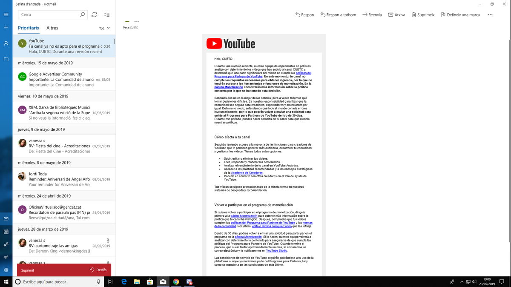The image size is (511, 287).
Task: Open Task View on taskbar
Action: pos(110,281)
